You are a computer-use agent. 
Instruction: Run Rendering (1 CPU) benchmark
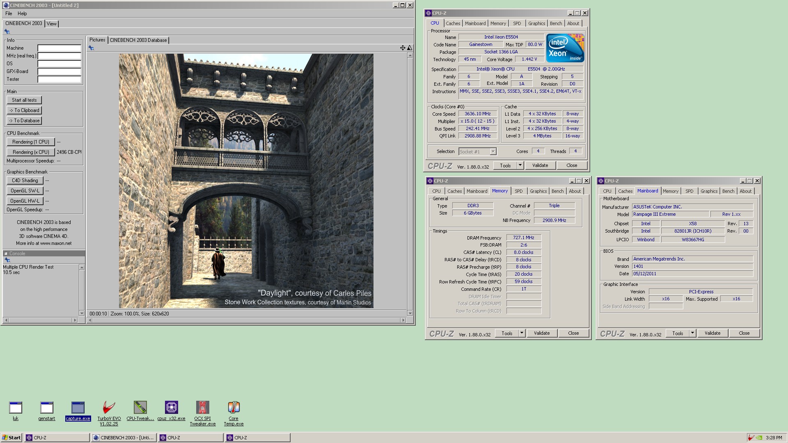pyautogui.click(x=31, y=142)
